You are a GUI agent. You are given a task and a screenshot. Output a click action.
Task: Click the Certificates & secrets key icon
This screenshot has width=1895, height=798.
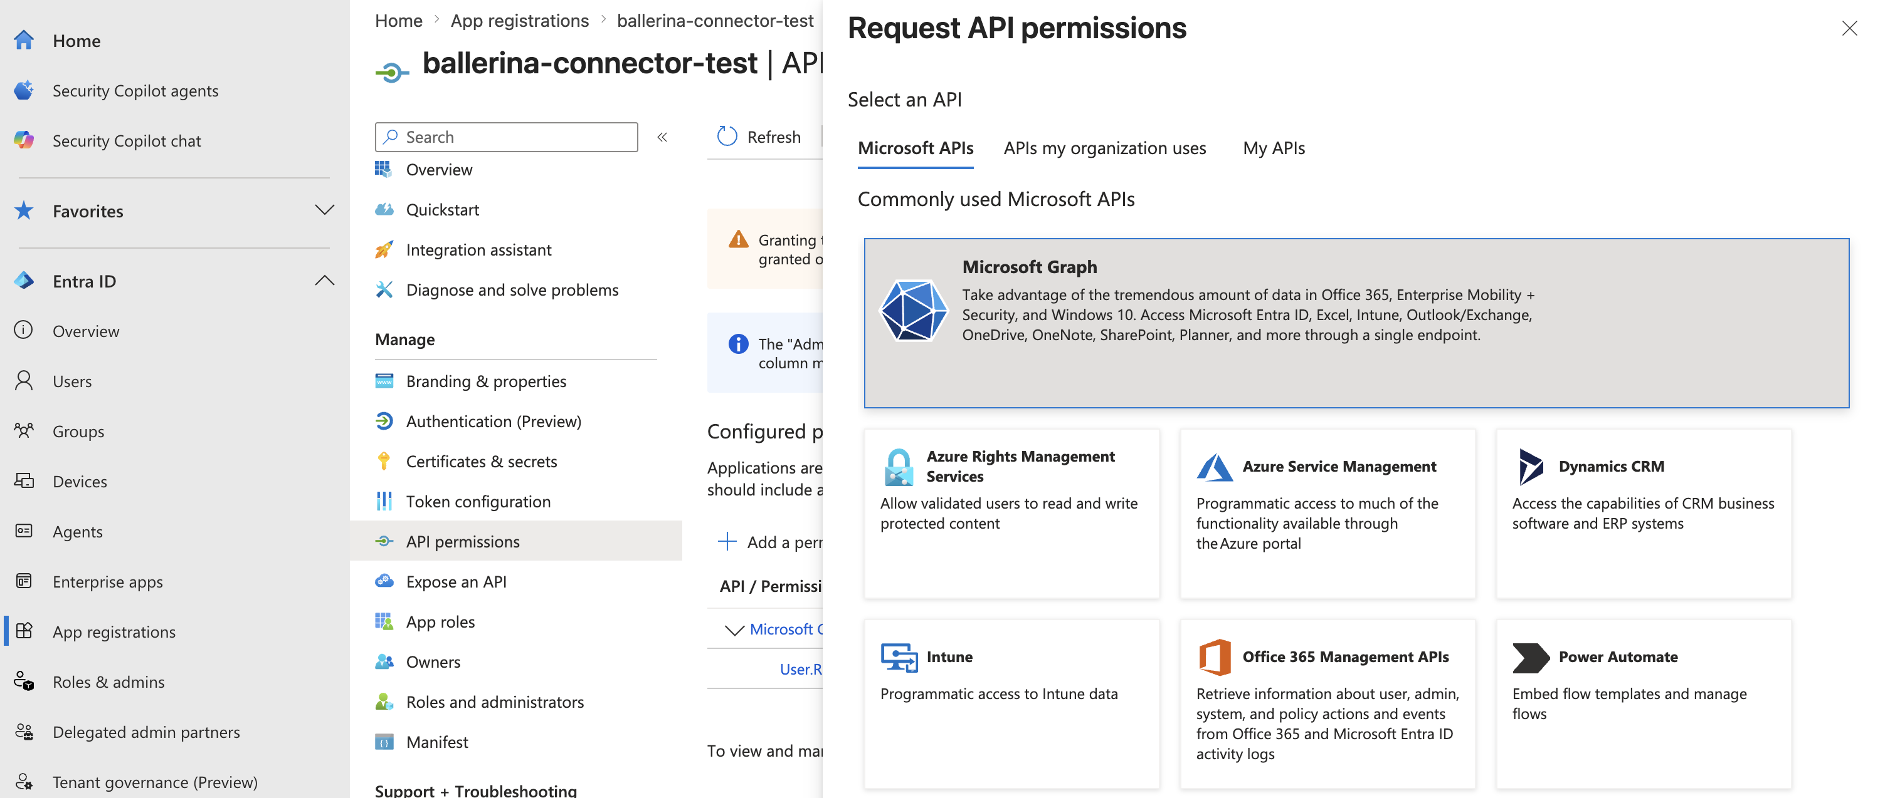click(x=384, y=461)
